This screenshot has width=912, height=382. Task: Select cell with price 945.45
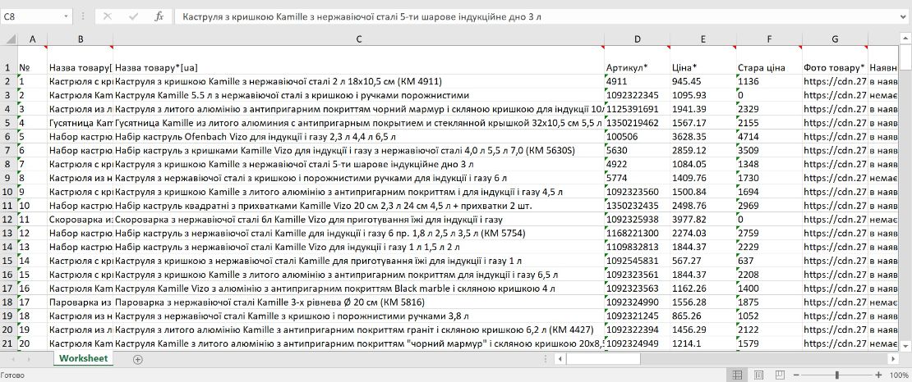click(703, 82)
